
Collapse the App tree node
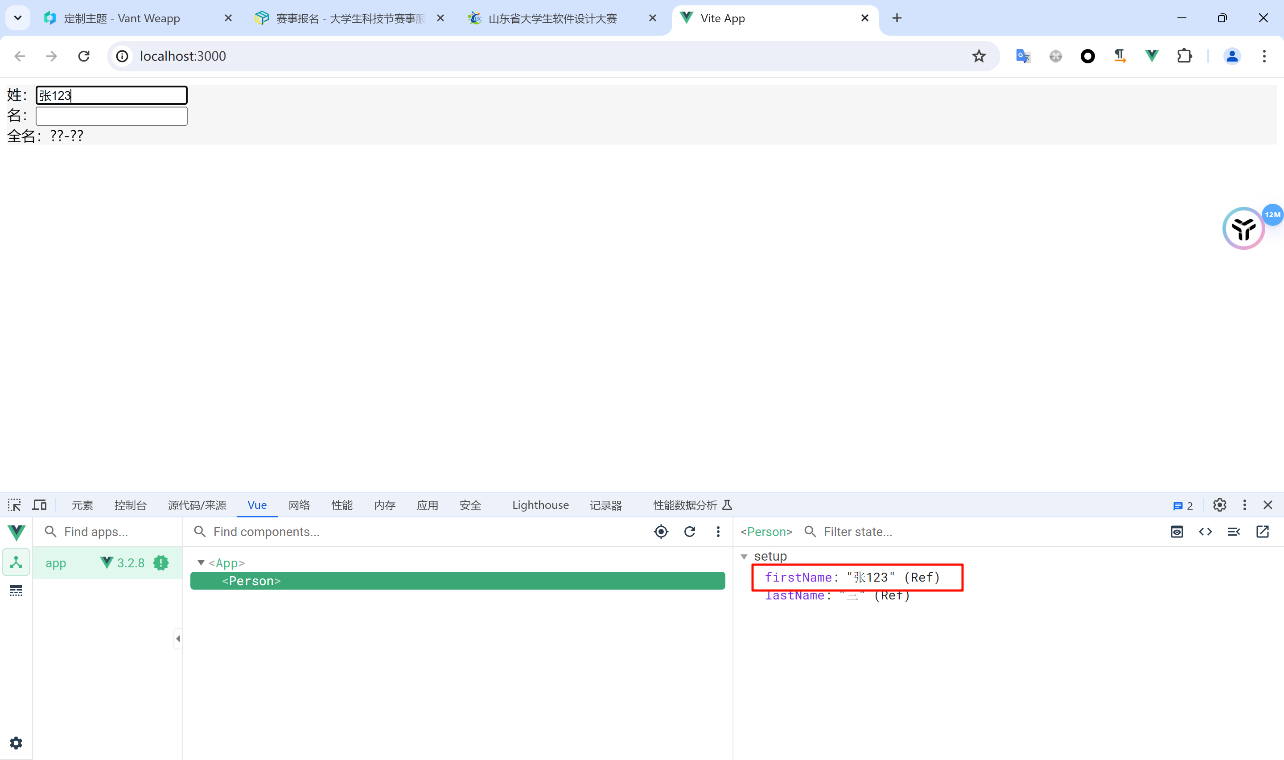(201, 563)
